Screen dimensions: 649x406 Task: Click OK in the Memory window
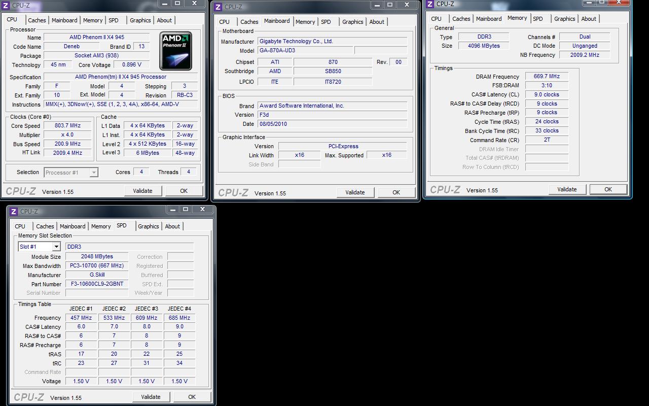pos(608,189)
